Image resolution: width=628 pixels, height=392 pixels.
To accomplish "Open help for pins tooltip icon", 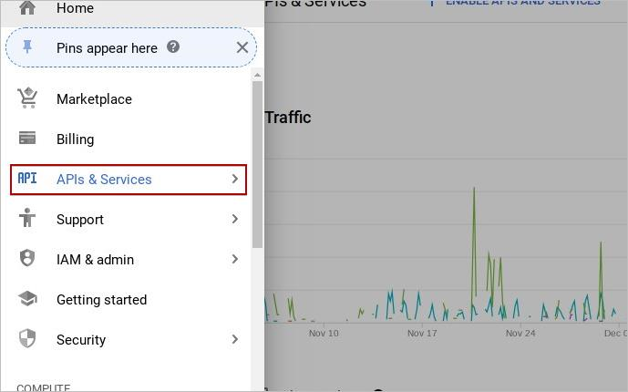I will pos(173,47).
